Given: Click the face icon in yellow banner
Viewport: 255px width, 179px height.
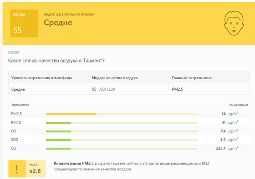Looking at the screenshot, I should pos(234,23).
